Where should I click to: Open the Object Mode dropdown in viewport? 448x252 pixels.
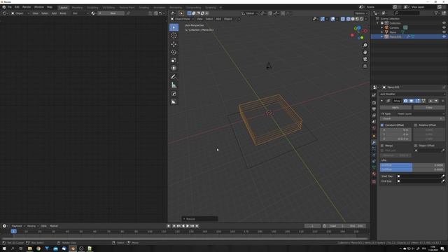click(182, 19)
